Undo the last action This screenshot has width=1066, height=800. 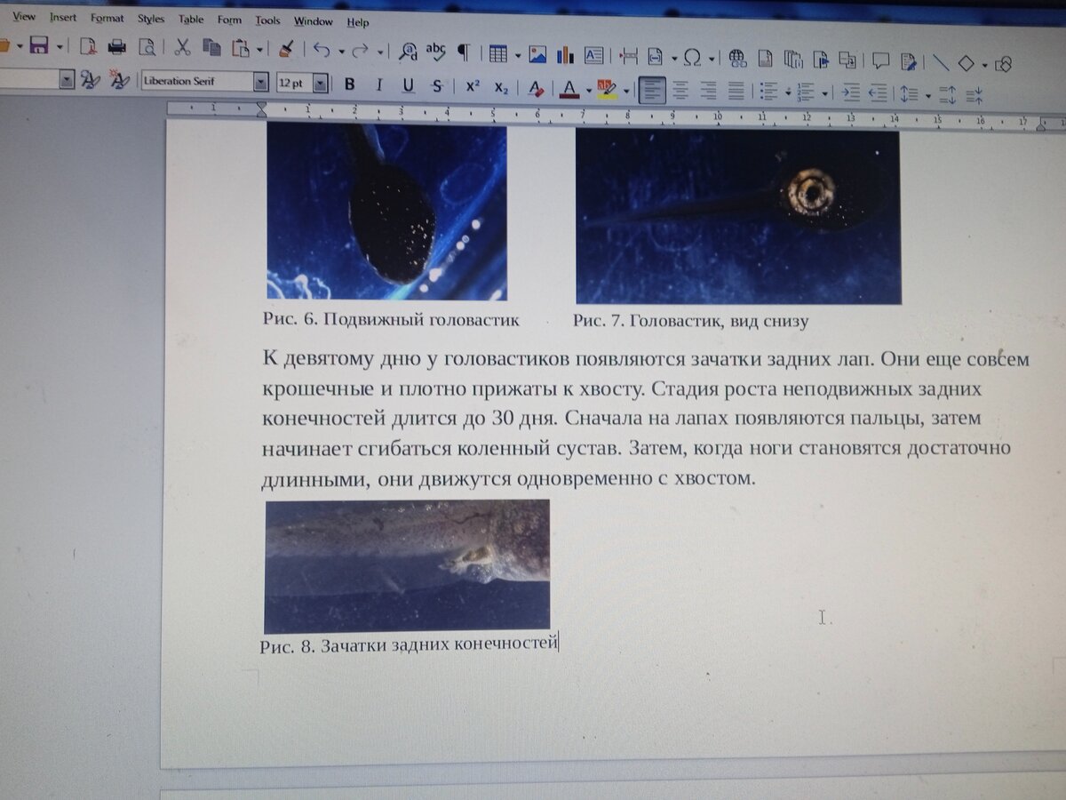coord(322,51)
